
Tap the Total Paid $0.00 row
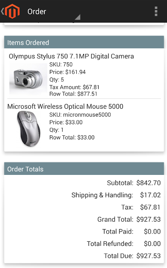point(131,231)
